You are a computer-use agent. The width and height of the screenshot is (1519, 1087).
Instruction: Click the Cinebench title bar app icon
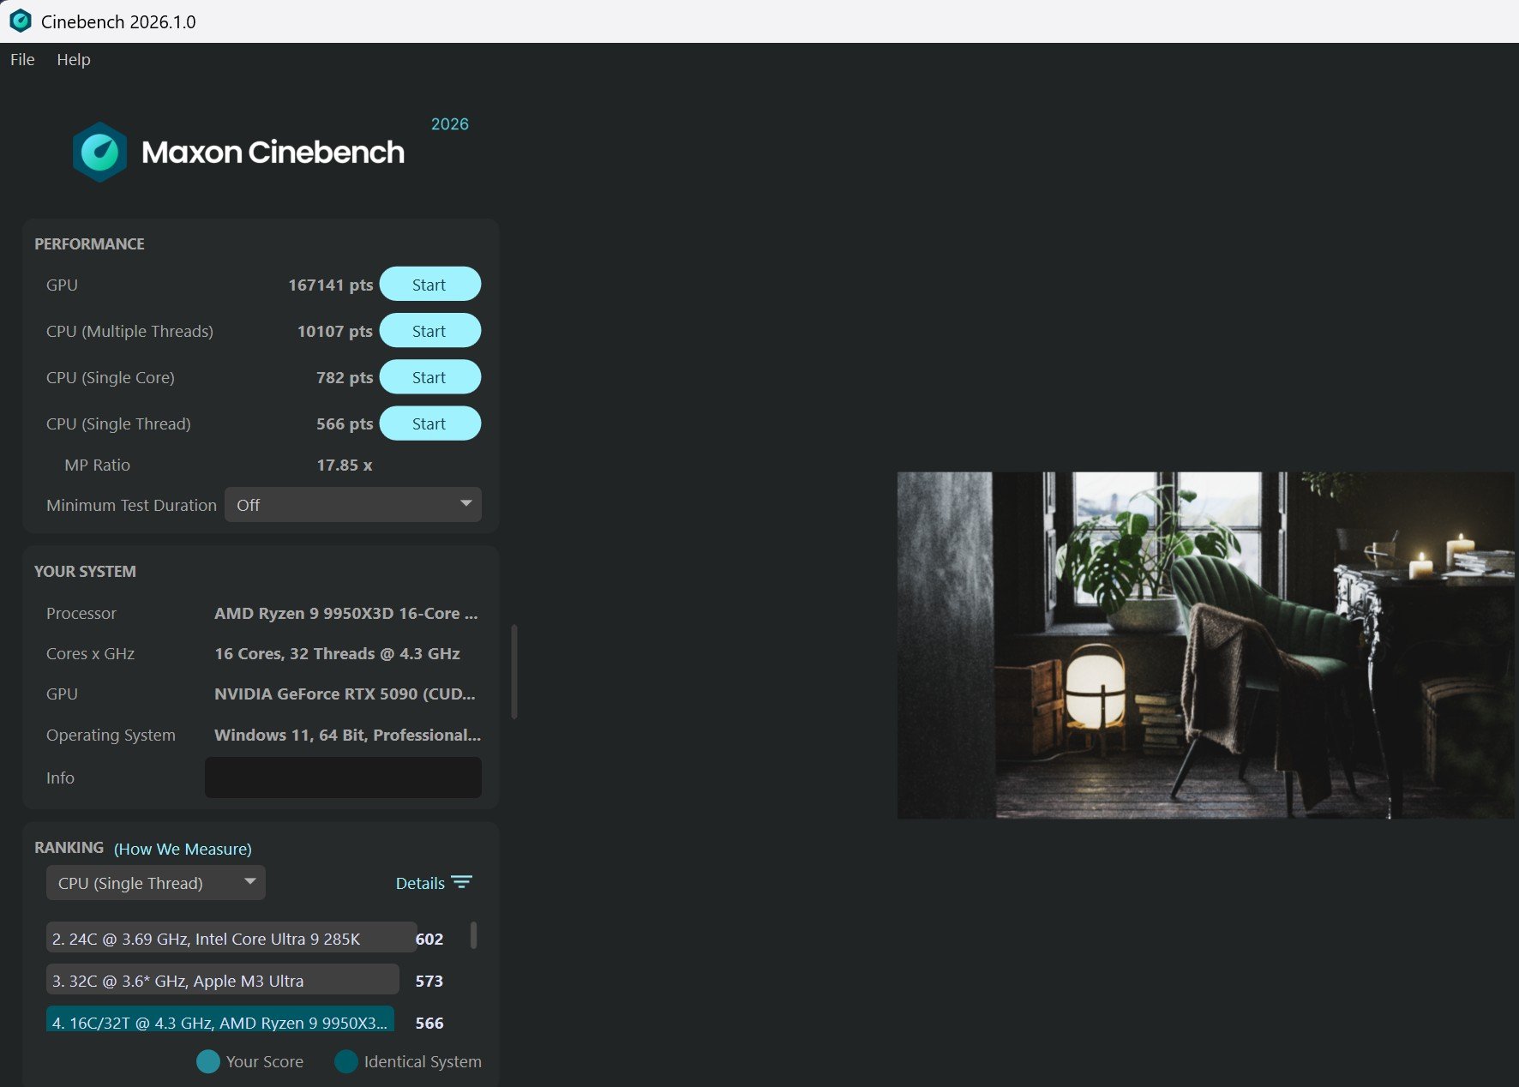tap(21, 21)
